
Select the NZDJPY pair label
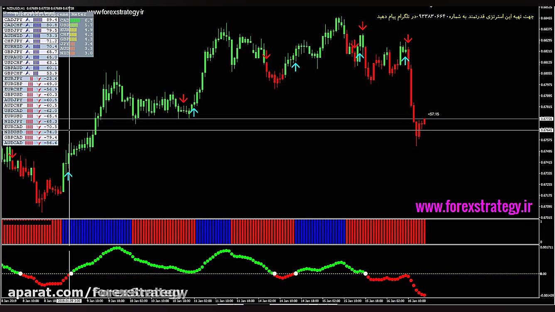(x=13, y=121)
